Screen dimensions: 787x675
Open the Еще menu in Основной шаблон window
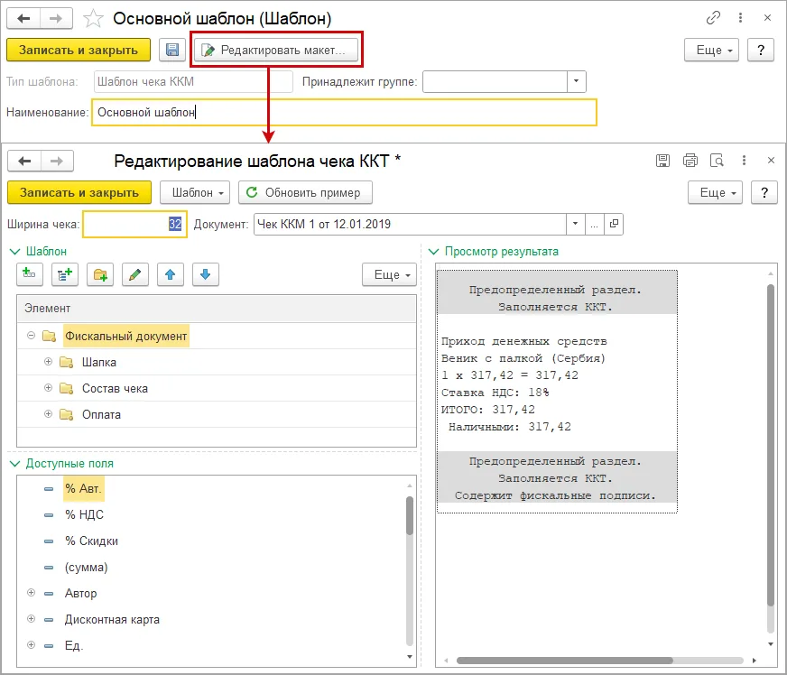pyautogui.click(x=711, y=50)
